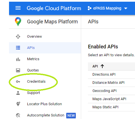Click the Quotas icon in sidebar
This screenshot has width=135, height=126.
click(18, 70)
